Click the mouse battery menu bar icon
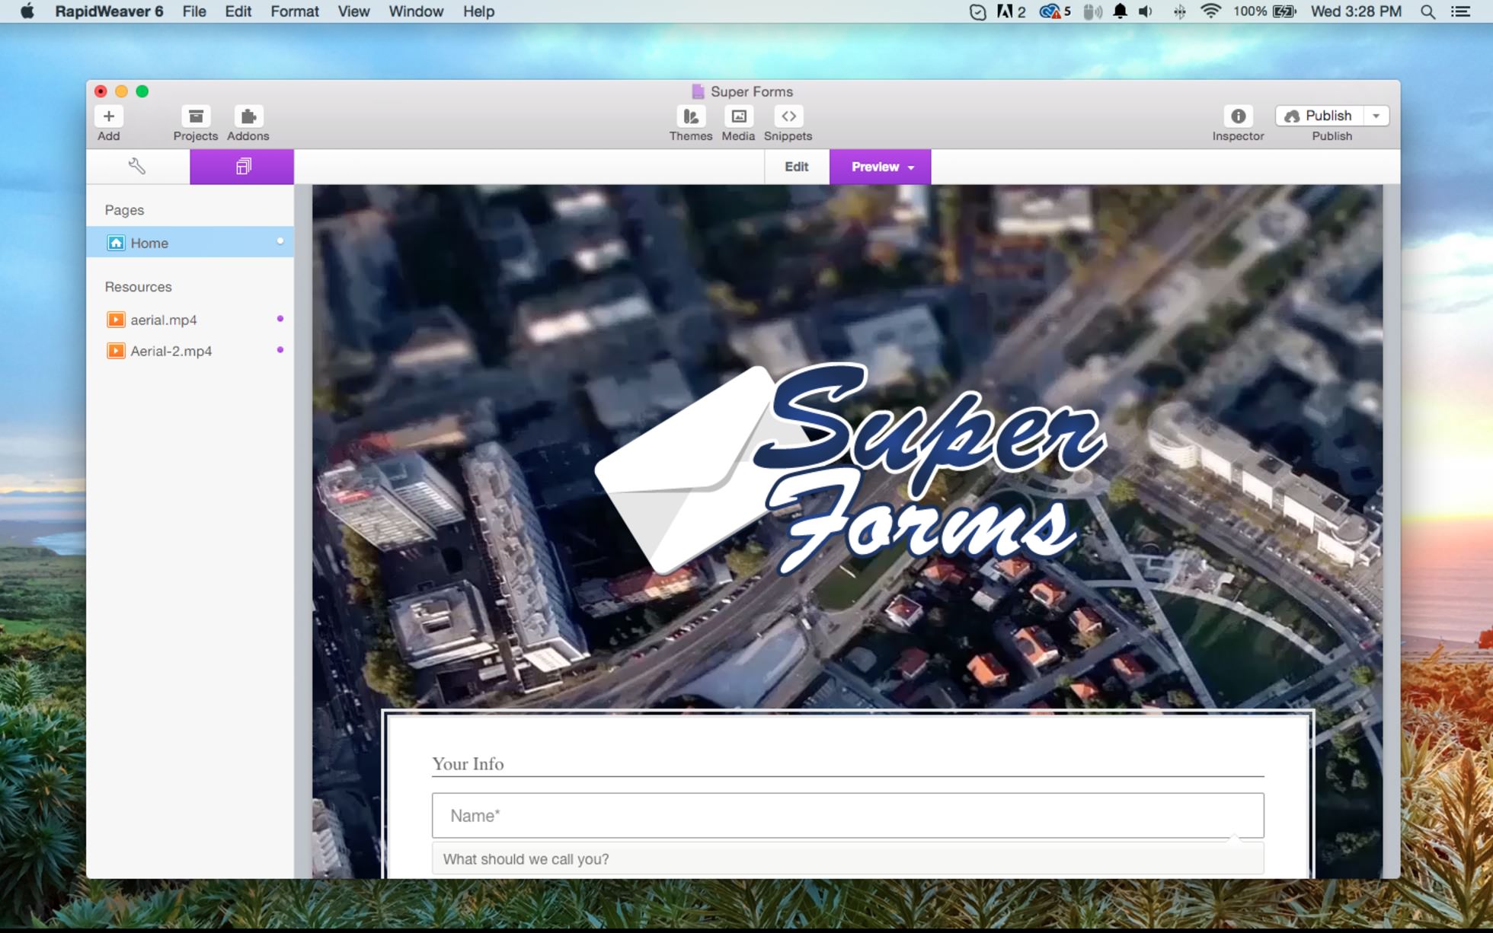The height and width of the screenshot is (933, 1493). coord(1092,11)
